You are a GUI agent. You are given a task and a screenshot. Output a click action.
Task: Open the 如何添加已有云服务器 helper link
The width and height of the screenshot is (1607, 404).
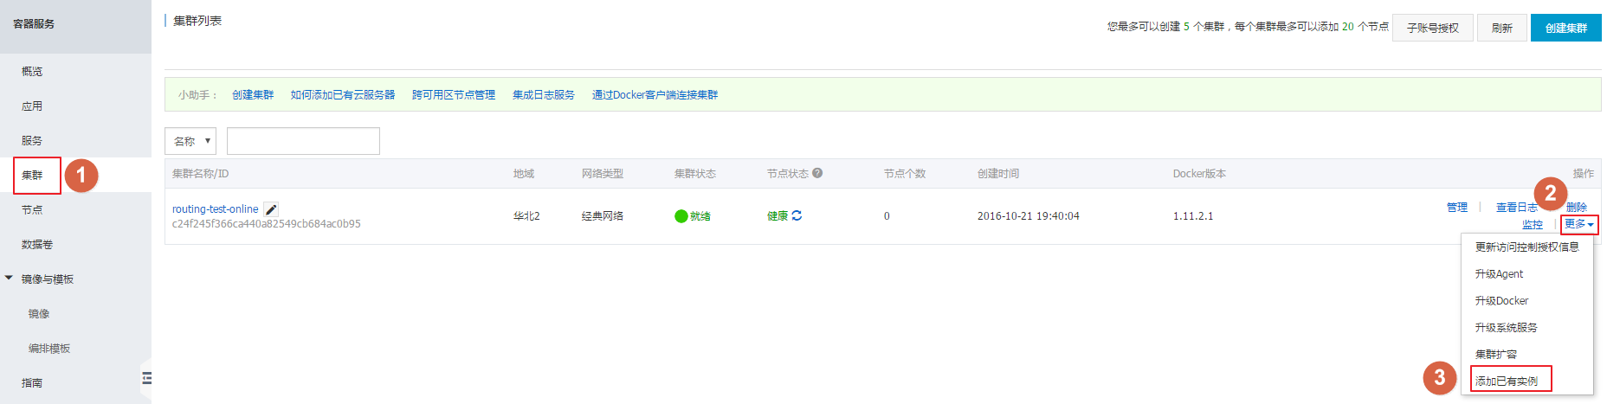pos(343,94)
